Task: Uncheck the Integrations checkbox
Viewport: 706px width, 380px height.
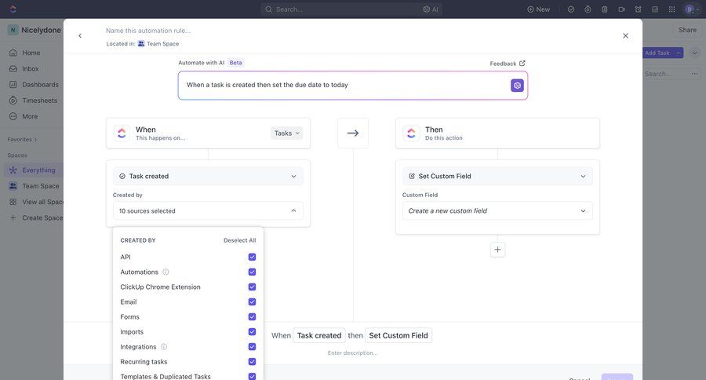Action: 252,347
